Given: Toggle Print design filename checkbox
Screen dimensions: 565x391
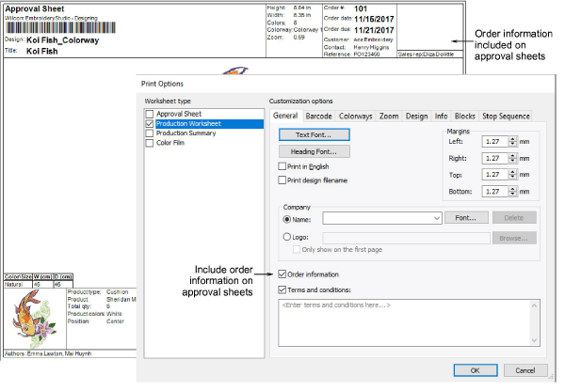Looking at the screenshot, I should [x=283, y=180].
